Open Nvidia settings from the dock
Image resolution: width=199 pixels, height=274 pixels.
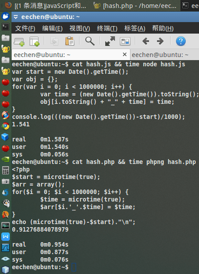click(x=5, y=159)
